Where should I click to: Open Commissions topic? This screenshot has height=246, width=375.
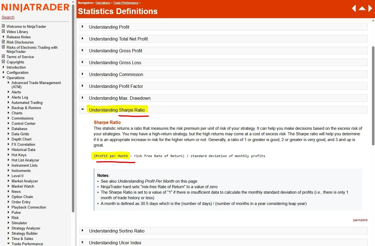23,118
